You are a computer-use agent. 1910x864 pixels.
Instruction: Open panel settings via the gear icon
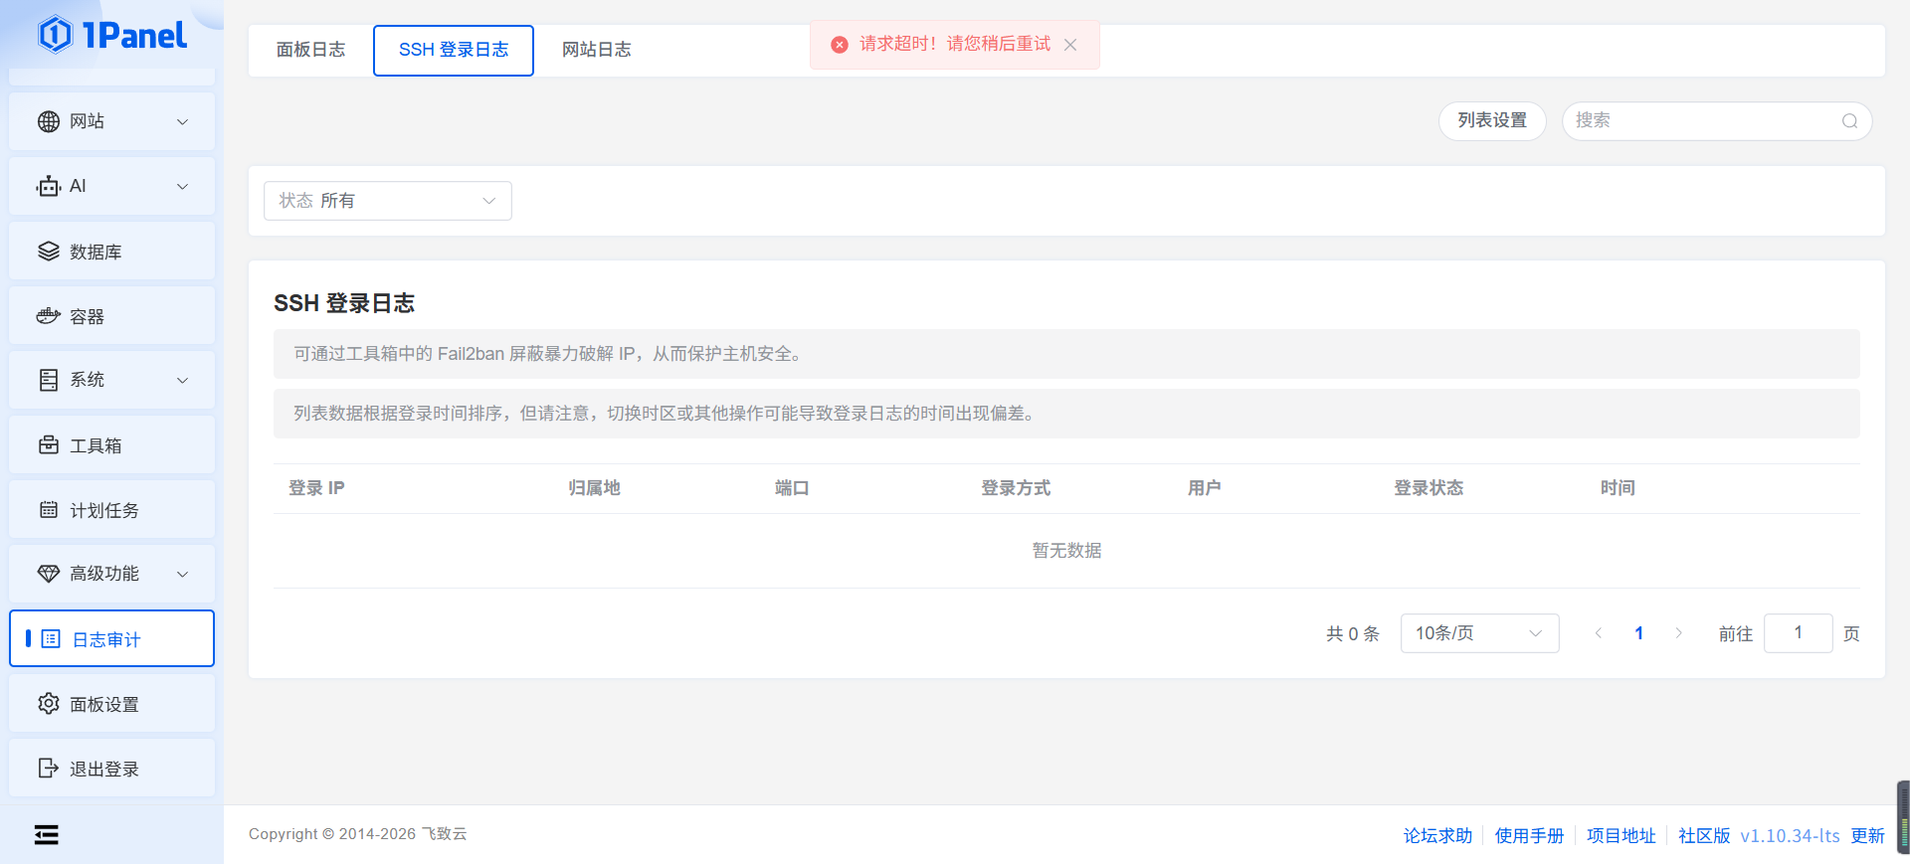[49, 704]
